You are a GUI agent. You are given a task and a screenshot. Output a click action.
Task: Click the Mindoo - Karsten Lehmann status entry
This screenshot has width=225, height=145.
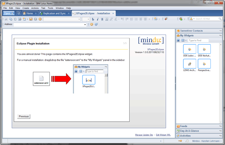(207, 141)
